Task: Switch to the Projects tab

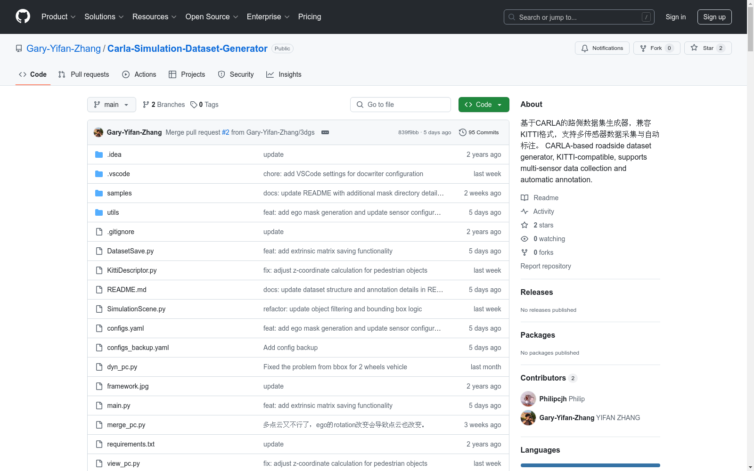Action: (x=187, y=74)
